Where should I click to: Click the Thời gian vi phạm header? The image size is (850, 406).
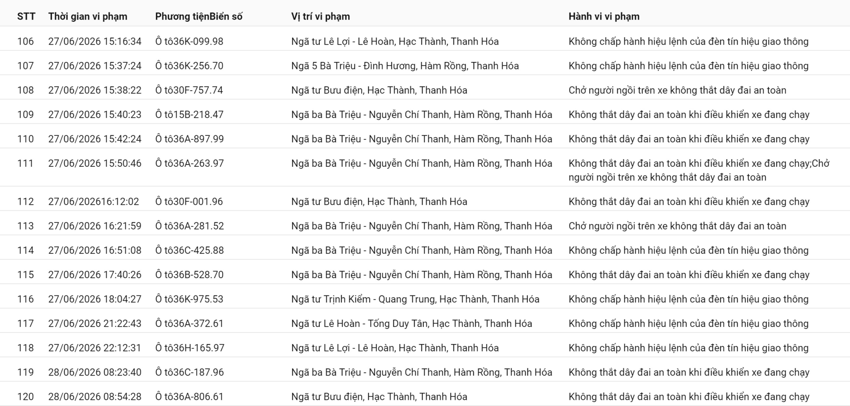[88, 16]
